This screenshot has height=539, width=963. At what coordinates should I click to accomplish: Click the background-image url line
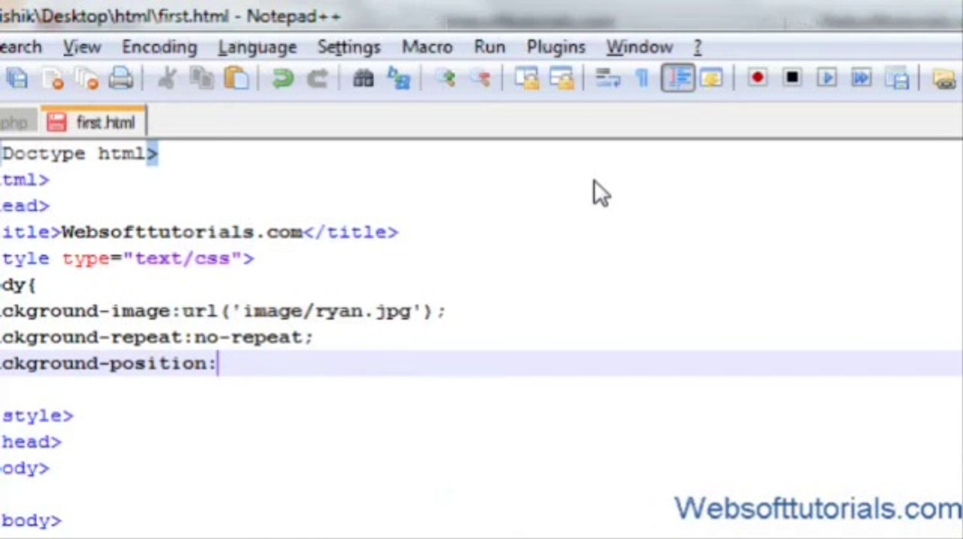(x=223, y=311)
